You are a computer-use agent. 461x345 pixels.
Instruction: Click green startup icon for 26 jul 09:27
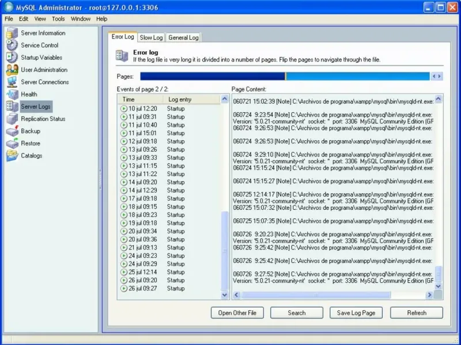coord(124,289)
